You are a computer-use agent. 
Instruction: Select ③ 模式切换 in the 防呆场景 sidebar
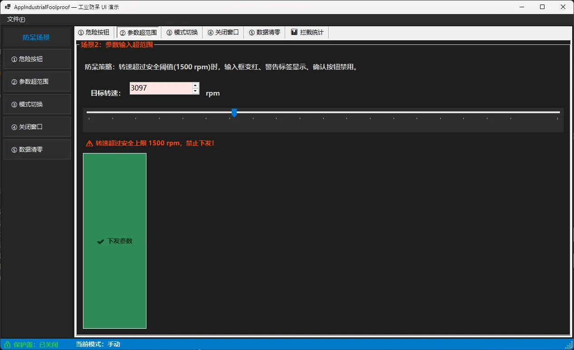click(x=37, y=104)
